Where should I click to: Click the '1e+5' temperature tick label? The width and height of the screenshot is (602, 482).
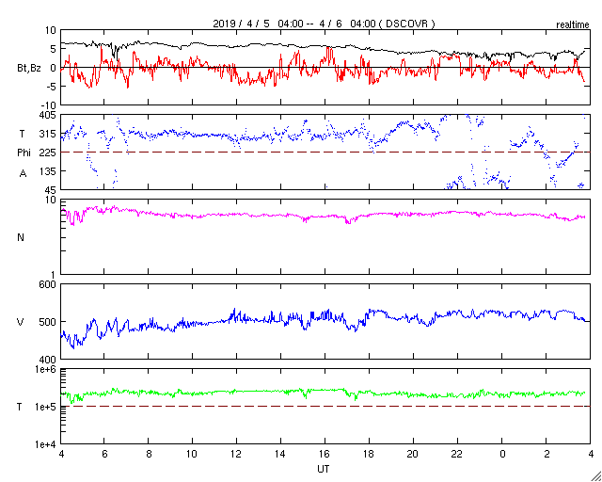click(46, 407)
